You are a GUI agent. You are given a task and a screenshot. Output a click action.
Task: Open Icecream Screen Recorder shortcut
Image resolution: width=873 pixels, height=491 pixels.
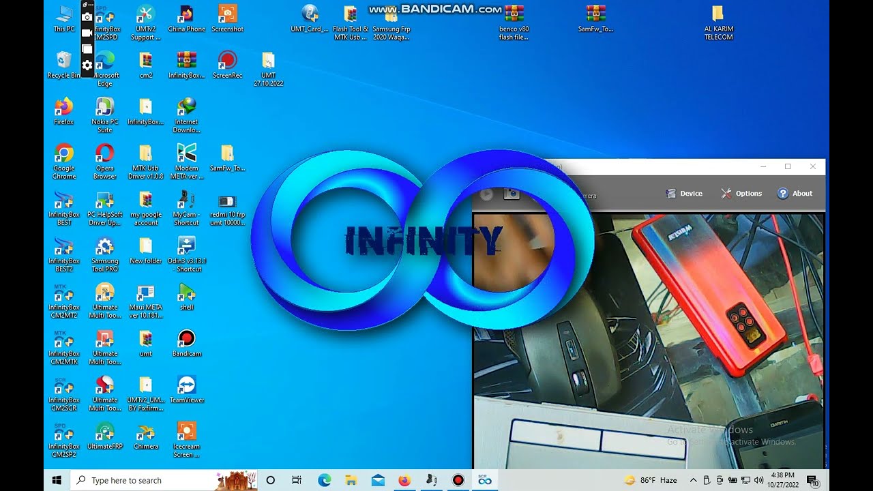pos(186,441)
